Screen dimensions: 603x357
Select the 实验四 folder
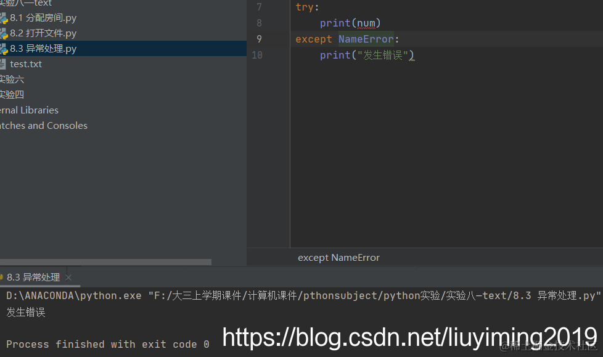pyautogui.click(x=12, y=94)
